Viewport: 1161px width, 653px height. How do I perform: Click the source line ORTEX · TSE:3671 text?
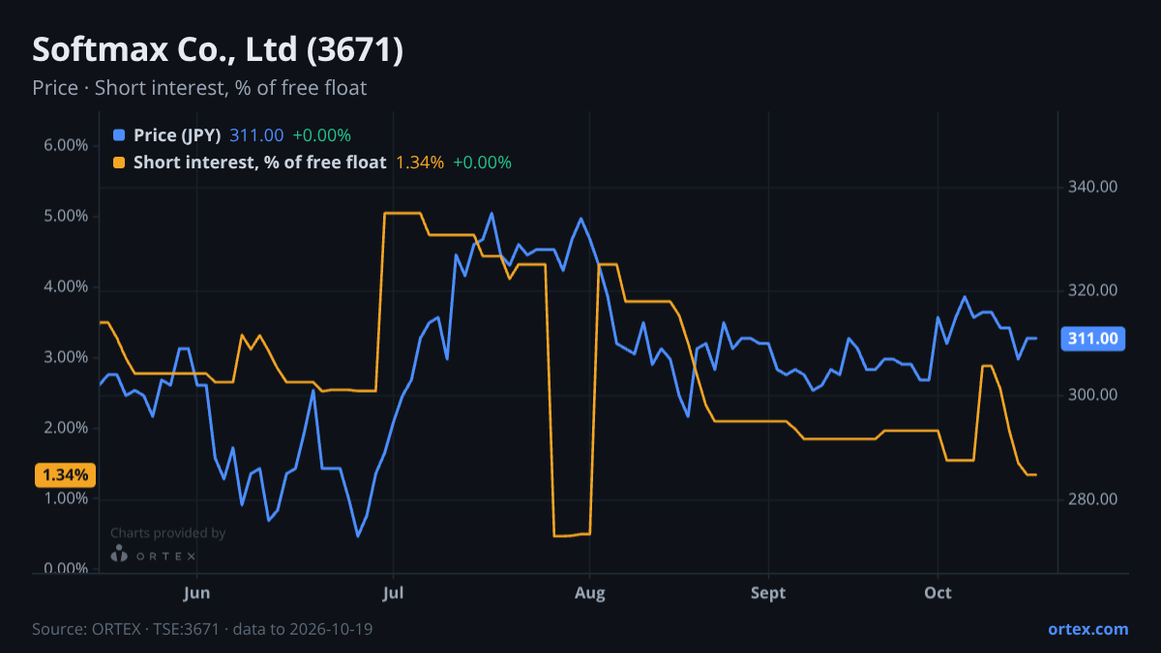pyautogui.click(x=202, y=629)
